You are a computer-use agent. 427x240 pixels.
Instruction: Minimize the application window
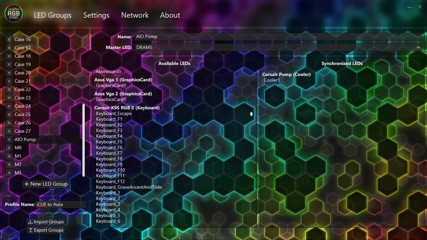(409, 7)
